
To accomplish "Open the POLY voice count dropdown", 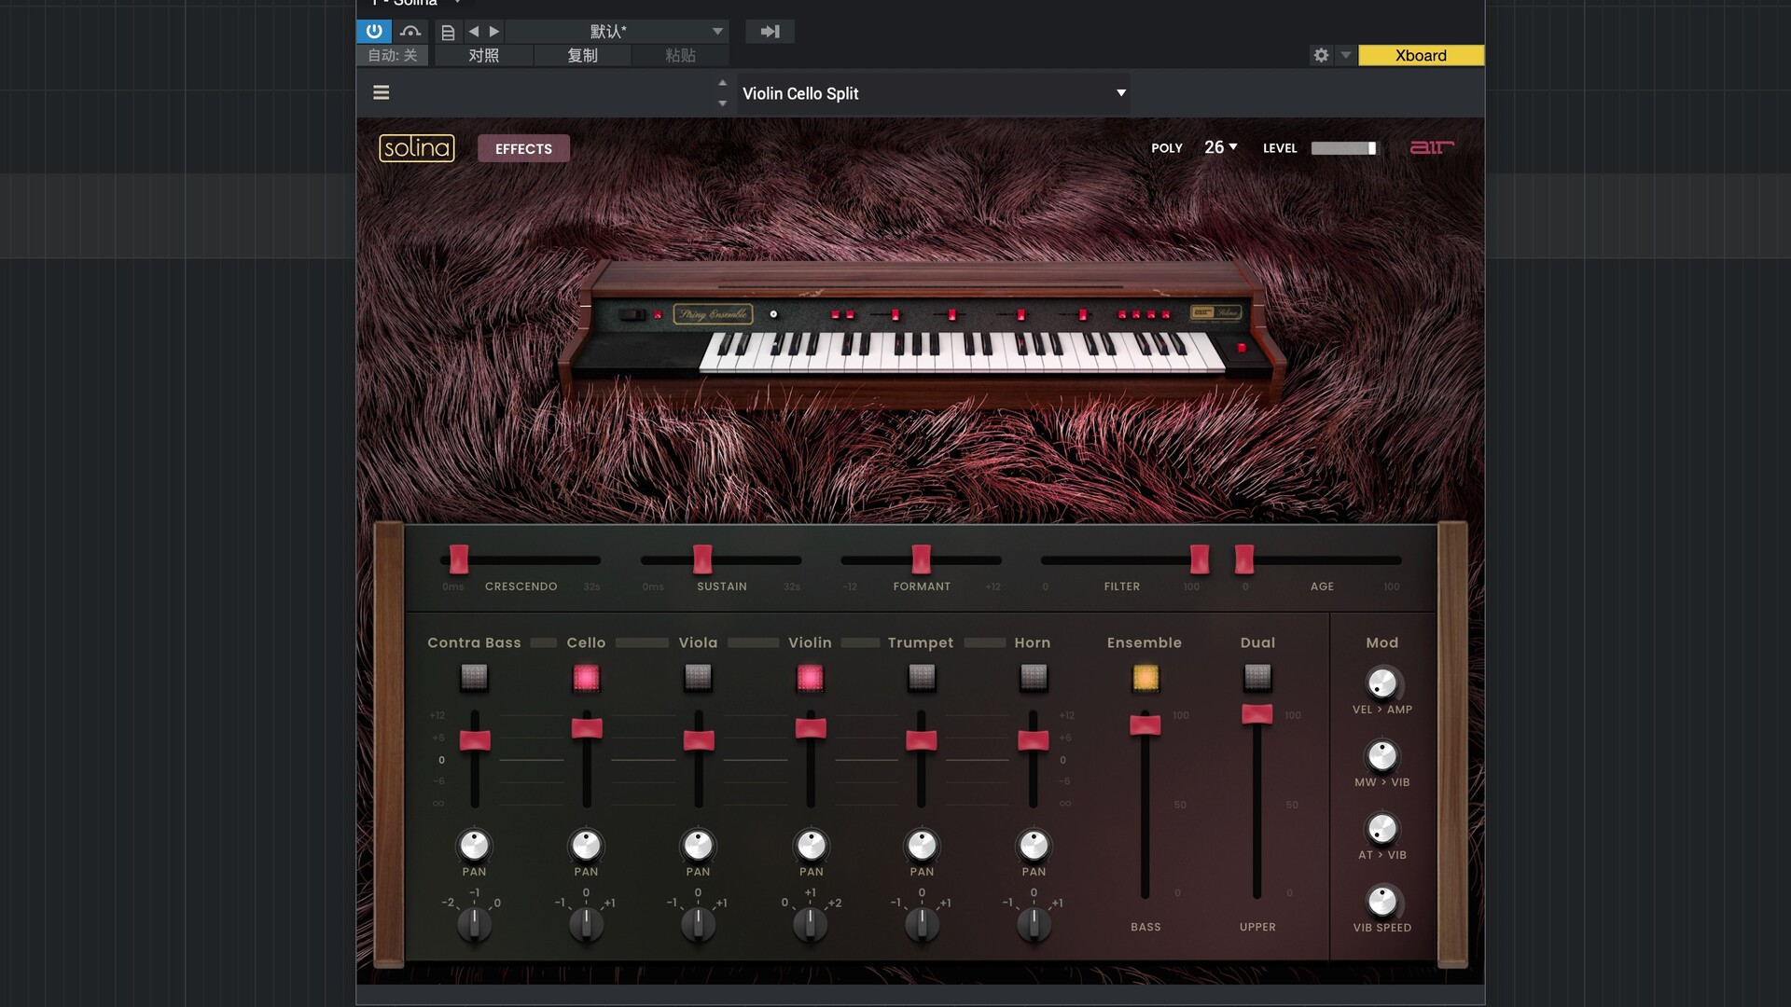I will tap(1220, 147).
